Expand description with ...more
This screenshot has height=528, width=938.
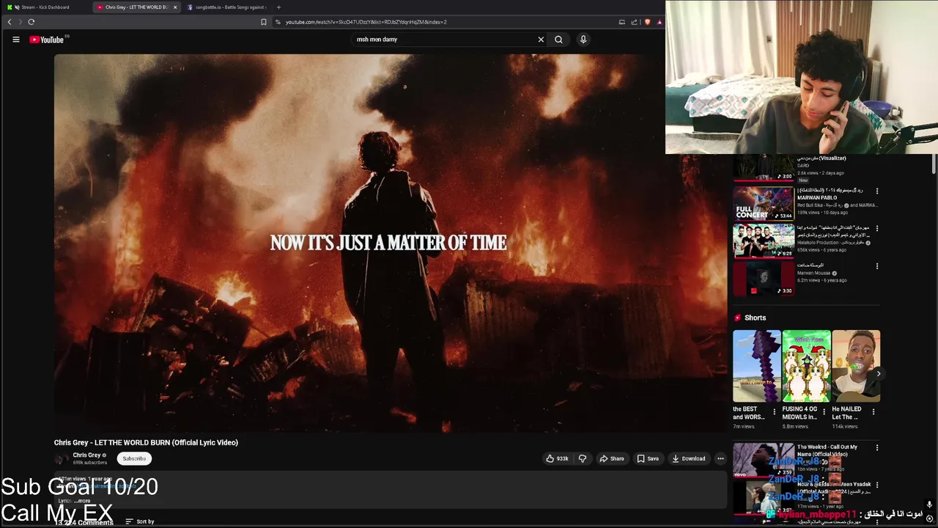coord(83,501)
